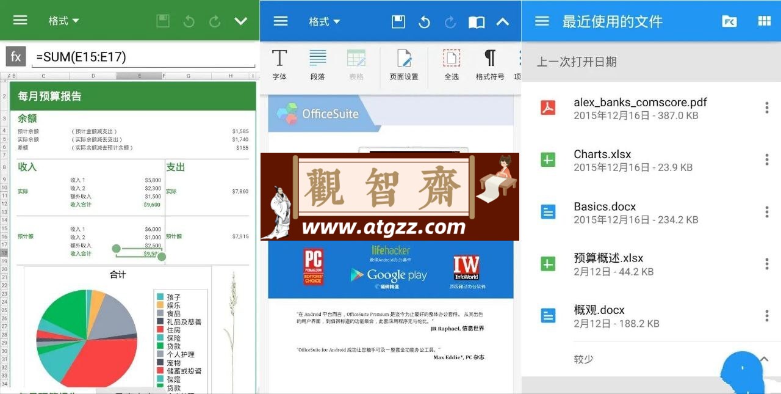Open 字体 font settings
781x394 pixels.
click(x=279, y=65)
